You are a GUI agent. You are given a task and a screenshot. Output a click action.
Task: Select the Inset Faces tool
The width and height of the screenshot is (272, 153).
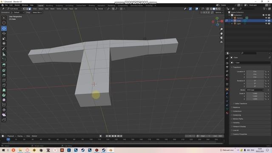point(4,70)
